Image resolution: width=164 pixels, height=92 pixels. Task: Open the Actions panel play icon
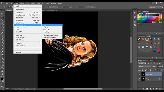point(135,13)
